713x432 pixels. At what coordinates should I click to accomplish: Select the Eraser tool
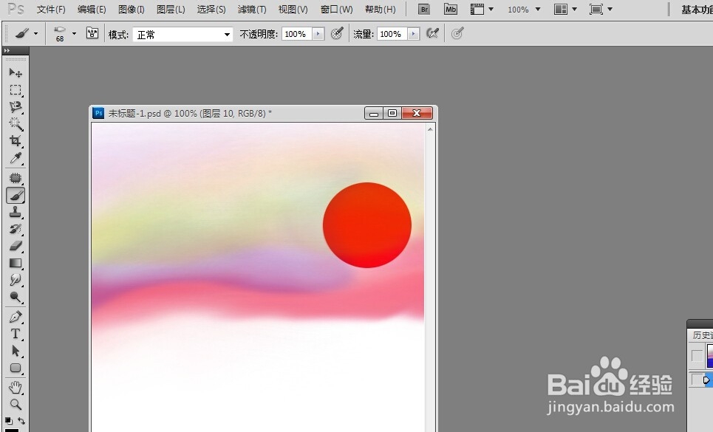coord(16,246)
